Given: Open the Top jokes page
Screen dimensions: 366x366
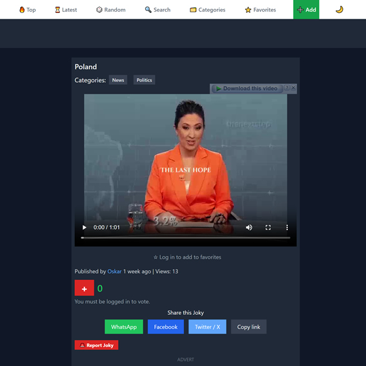Looking at the screenshot, I should [x=28, y=10].
